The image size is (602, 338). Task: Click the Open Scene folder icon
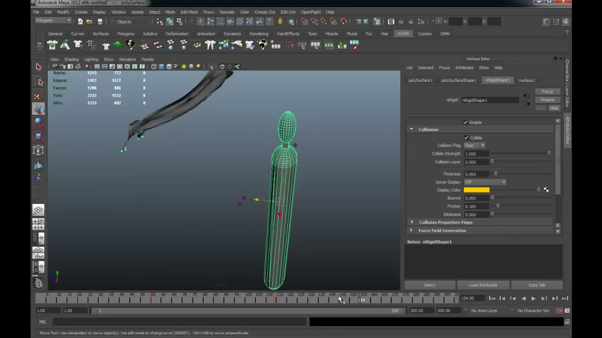(89, 22)
